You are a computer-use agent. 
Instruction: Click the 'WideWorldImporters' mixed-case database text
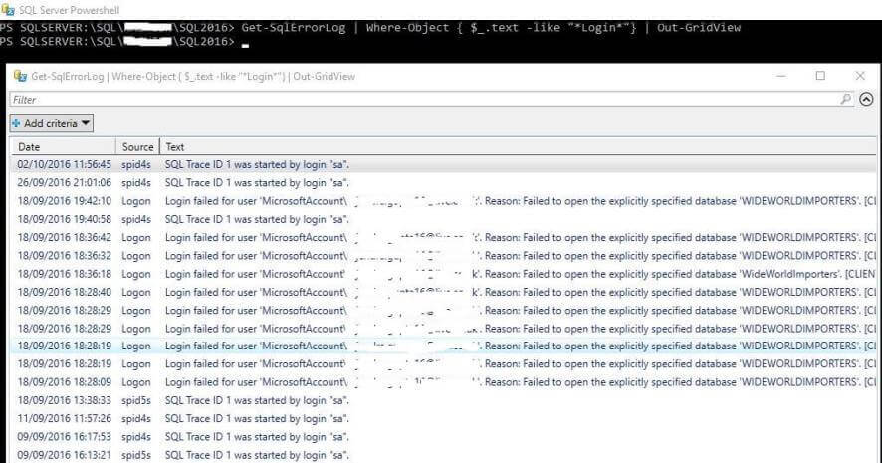pos(788,274)
